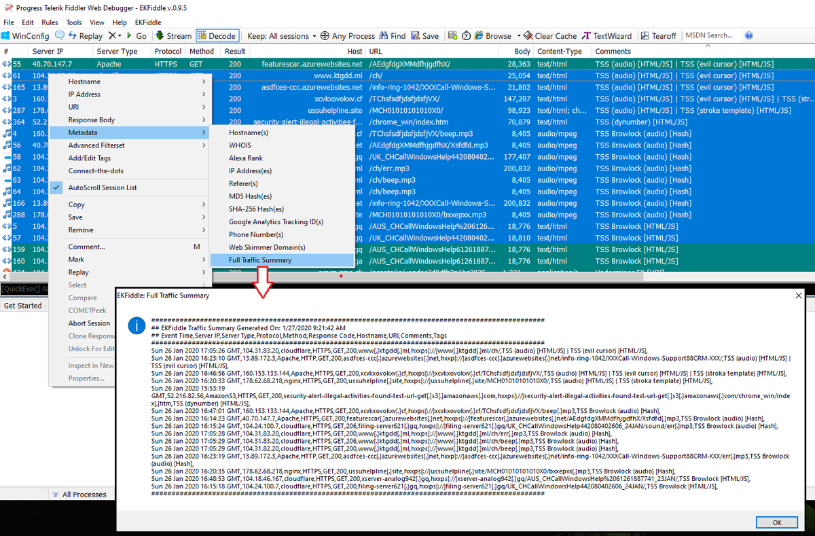Open the Rules menu
This screenshot has height=536, width=815.
coord(50,22)
